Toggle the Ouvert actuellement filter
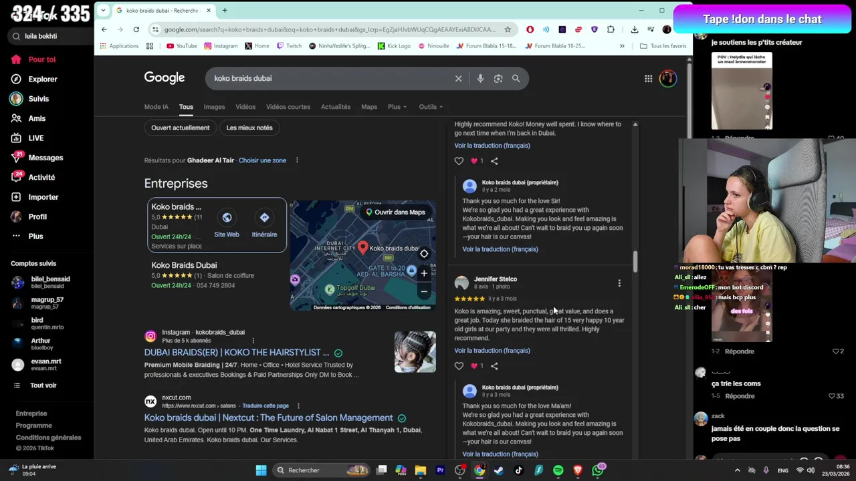The image size is (856, 481). (180, 128)
